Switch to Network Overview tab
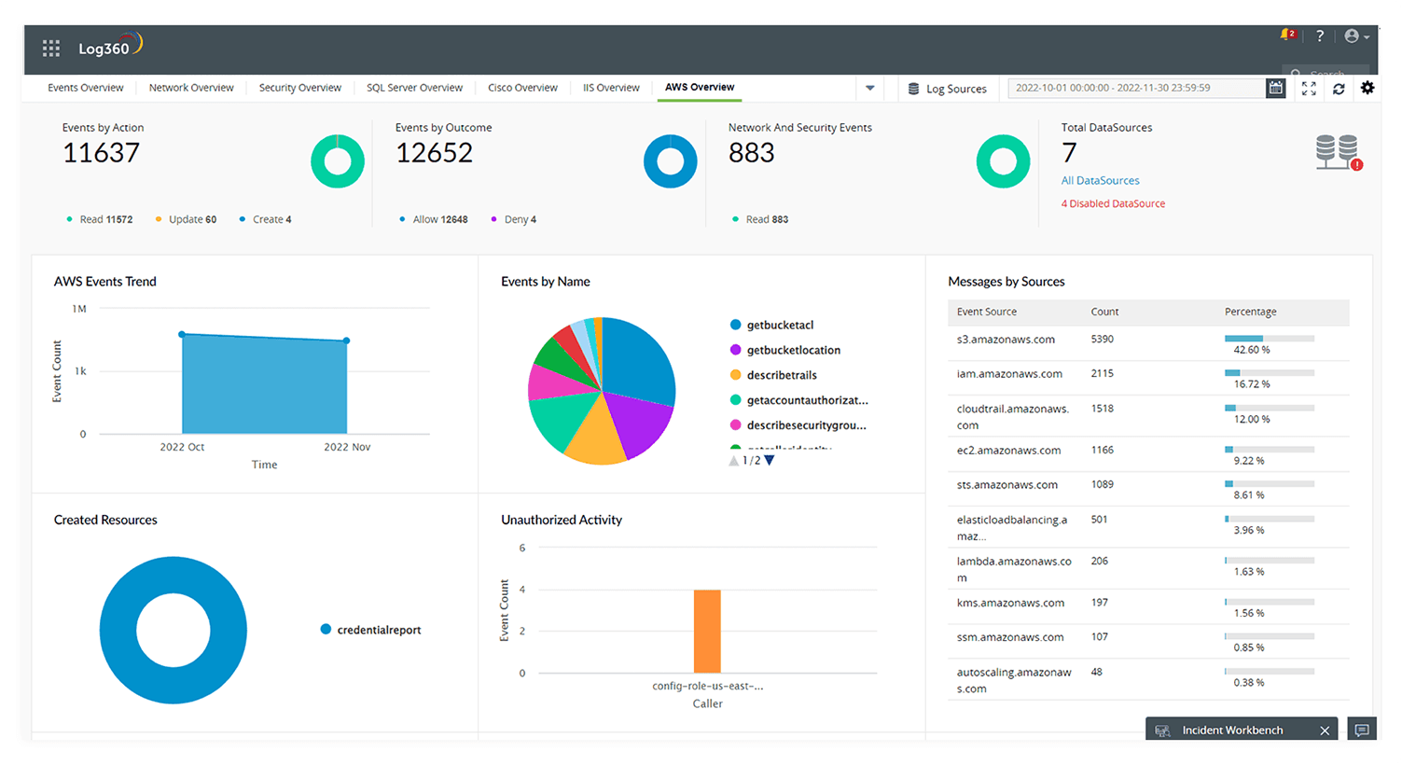This screenshot has height=765, width=1402. click(x=191, y=88)
